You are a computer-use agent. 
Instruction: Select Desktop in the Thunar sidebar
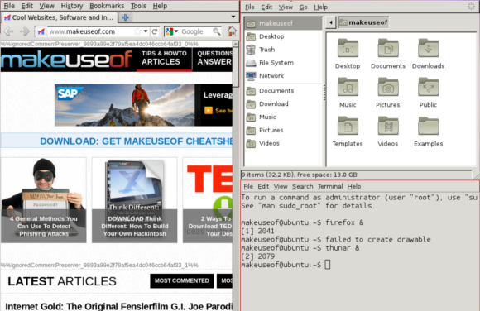point(283,36)
